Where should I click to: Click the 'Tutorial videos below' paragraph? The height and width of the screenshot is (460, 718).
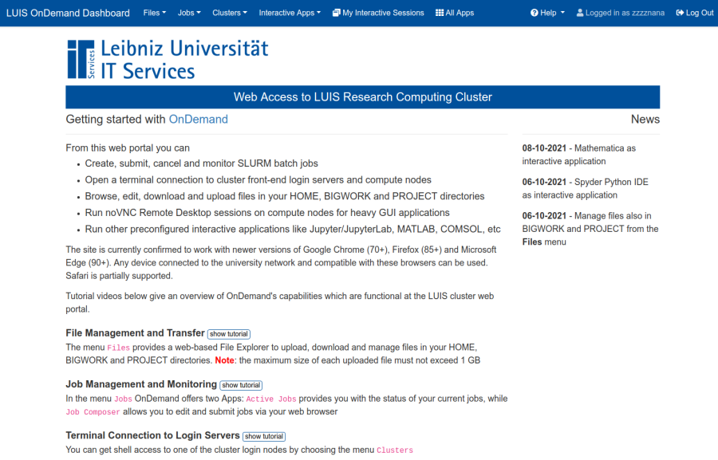[x=280, y=302]
